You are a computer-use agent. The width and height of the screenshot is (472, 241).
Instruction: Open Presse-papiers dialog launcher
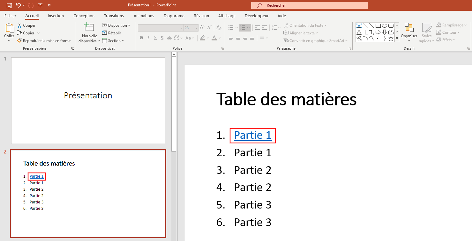[73, 48]
